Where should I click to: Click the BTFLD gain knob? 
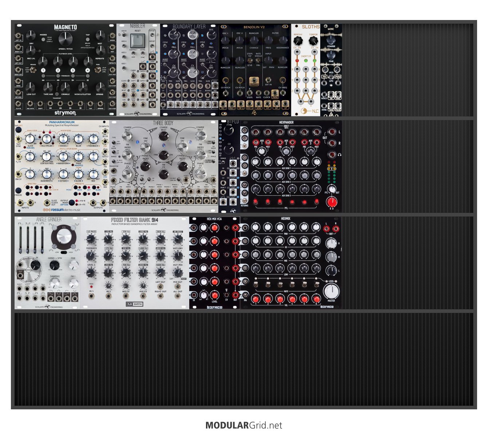pos(229,131)
